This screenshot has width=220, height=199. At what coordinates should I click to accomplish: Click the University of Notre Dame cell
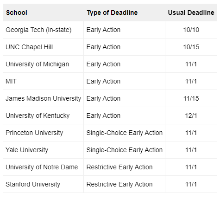pos(43,167)
